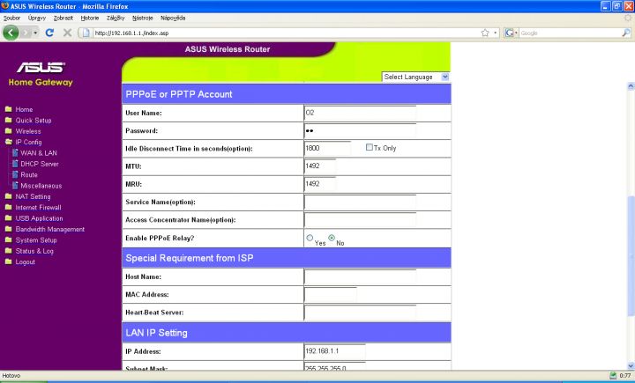The height and width of the screenshot is (383, 635).
Task: Click the DHCP Server page icon
Action: pyautogui.click(x=15, y=164)
